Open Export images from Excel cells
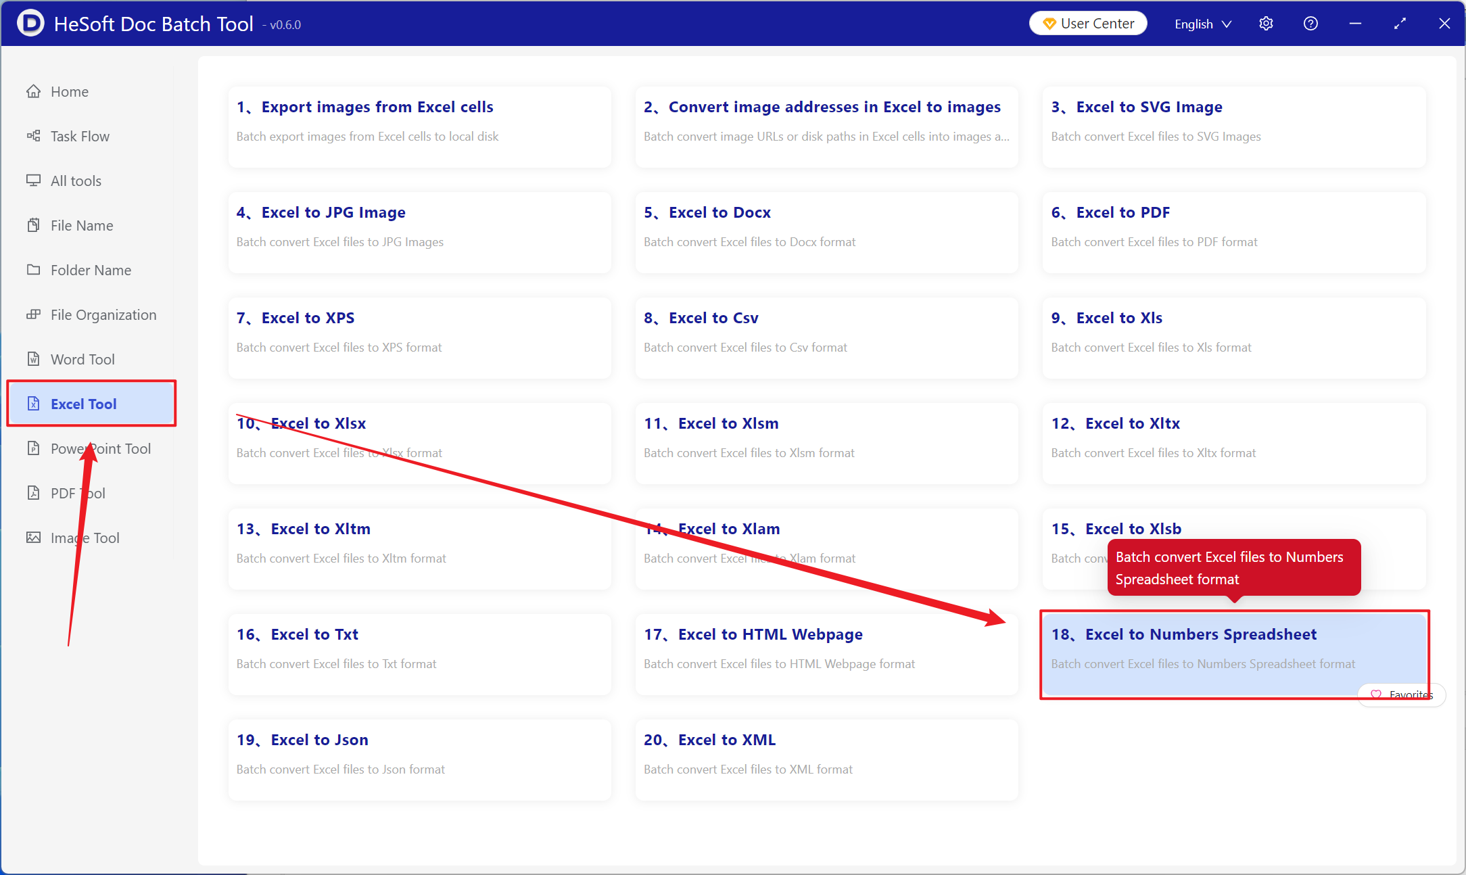This screenshot has height=875, width=1466. point(419,127)
